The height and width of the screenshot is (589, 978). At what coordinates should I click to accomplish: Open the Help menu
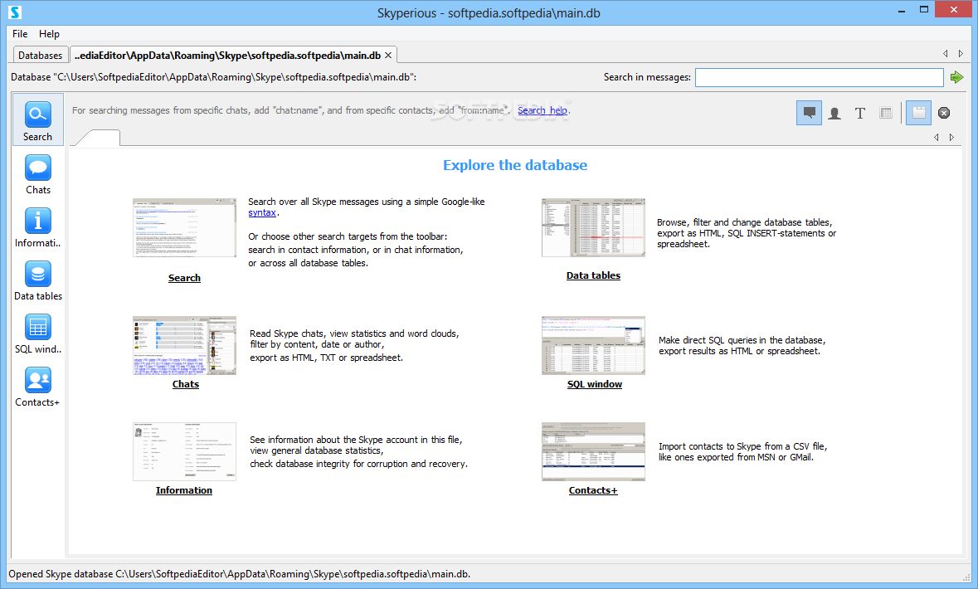tap(49, 34)
